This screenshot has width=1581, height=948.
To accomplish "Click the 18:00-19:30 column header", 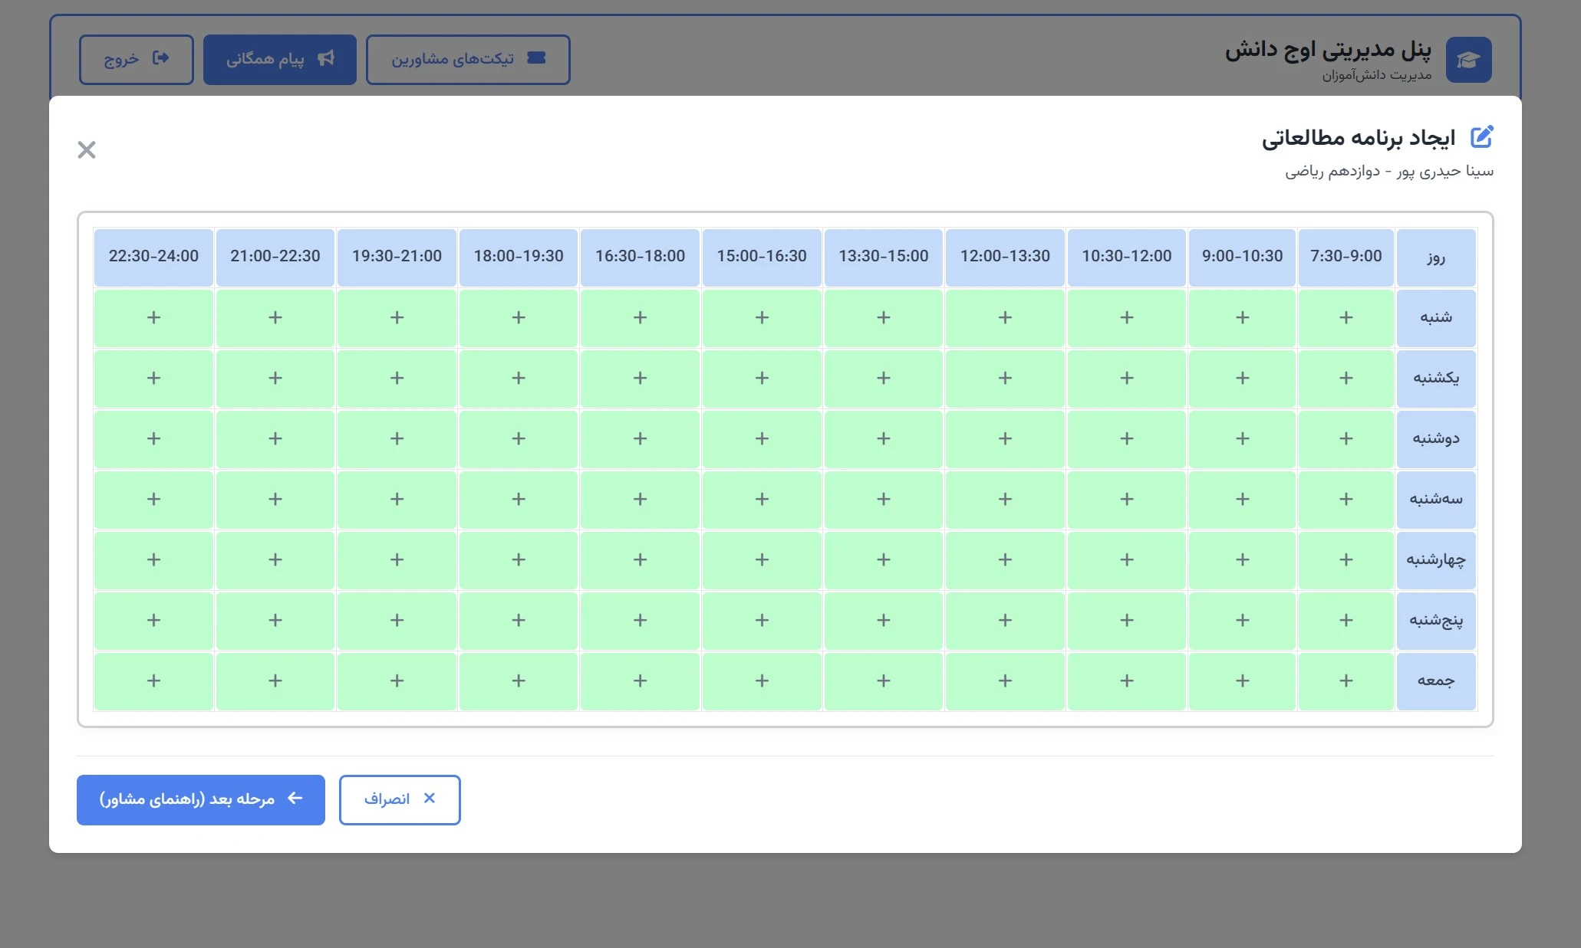I will (x=519, y=257).
